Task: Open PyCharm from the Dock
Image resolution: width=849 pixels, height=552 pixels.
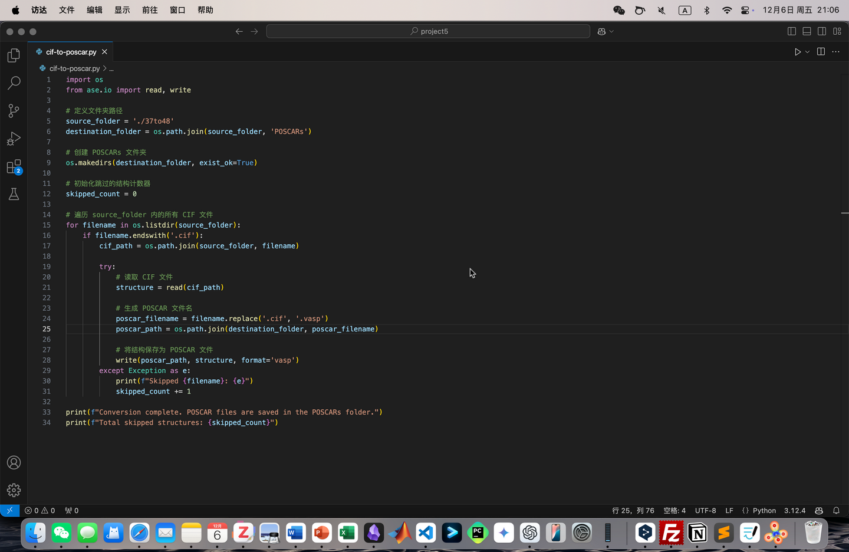Action: tap(478, 533)
